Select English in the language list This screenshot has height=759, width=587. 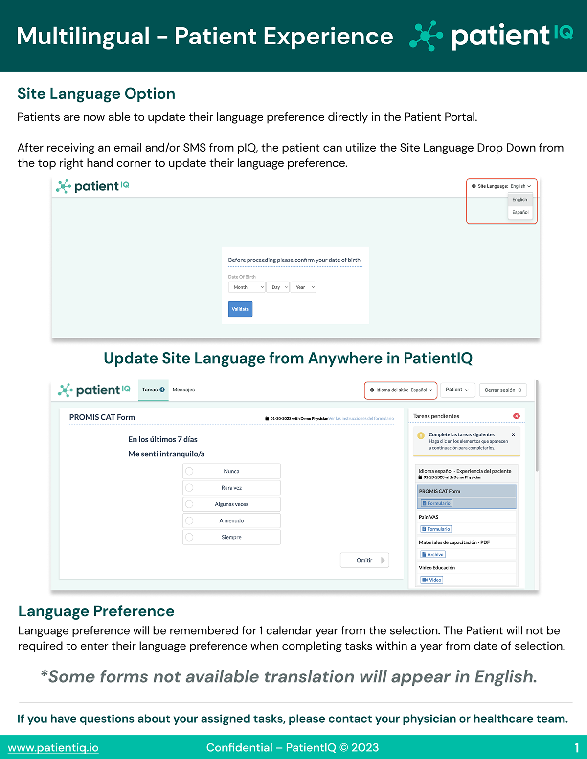(x=520, y=200)
